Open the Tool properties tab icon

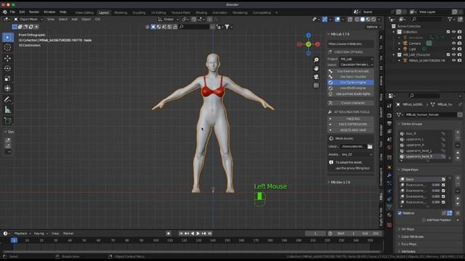389,106
